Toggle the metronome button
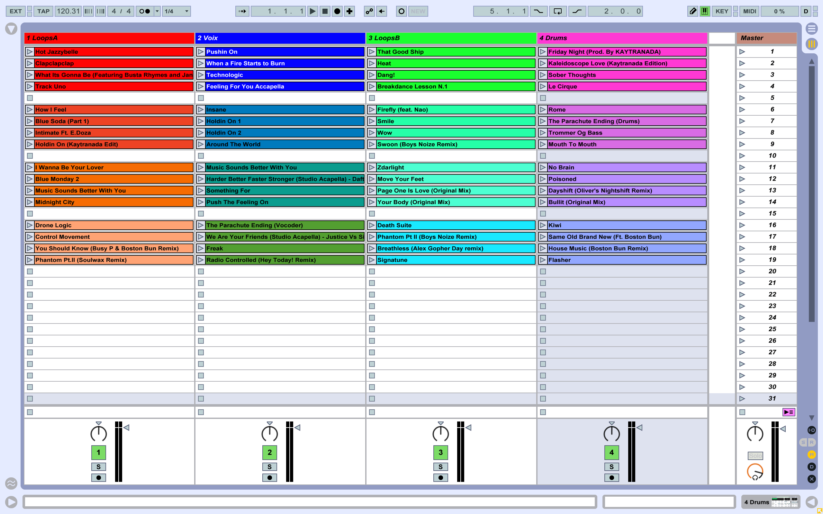Viewport: 823px width, 514px height. point(145,11)
